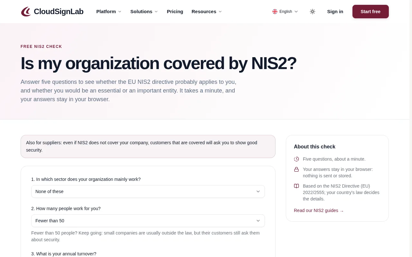Click the Fewer than 50 people helper text
This screenshot has width=412, height=257.
coord(145,236)
